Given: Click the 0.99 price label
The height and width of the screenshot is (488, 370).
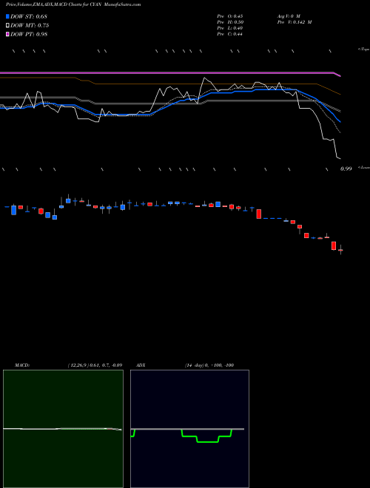Looking at the screenshot, I should [346, 169].
